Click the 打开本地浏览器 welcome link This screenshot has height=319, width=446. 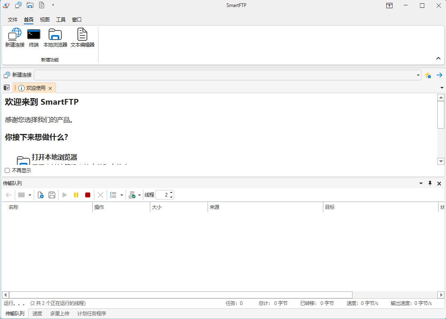tap(55, 156)
